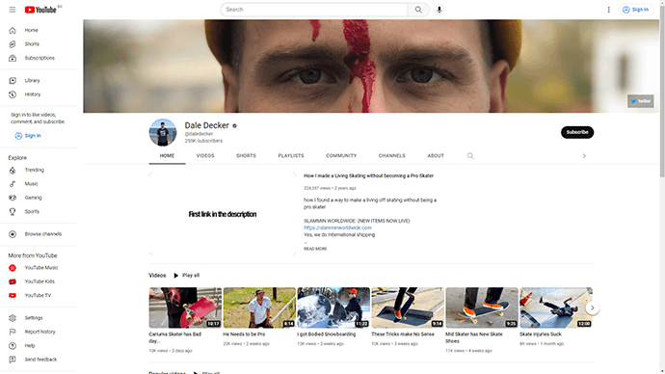
Task: Click Play all for Videos section
Action: click(187, 276)
